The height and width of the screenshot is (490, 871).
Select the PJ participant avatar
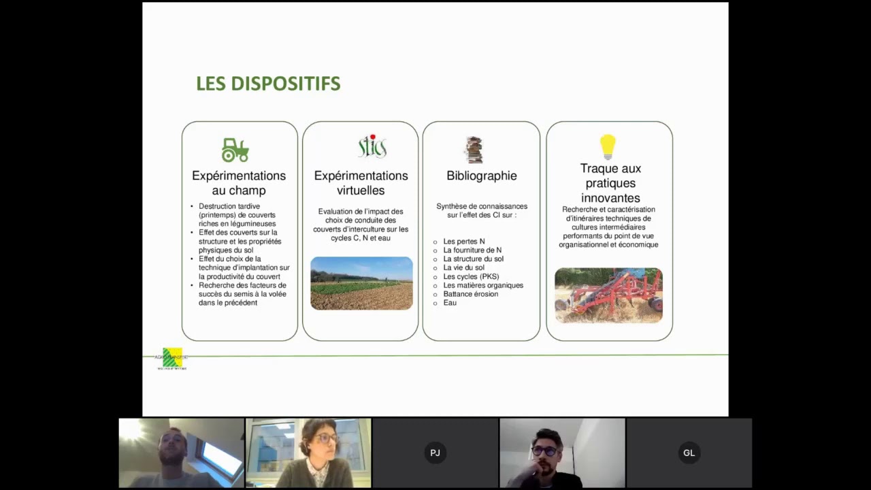point(435,453)
